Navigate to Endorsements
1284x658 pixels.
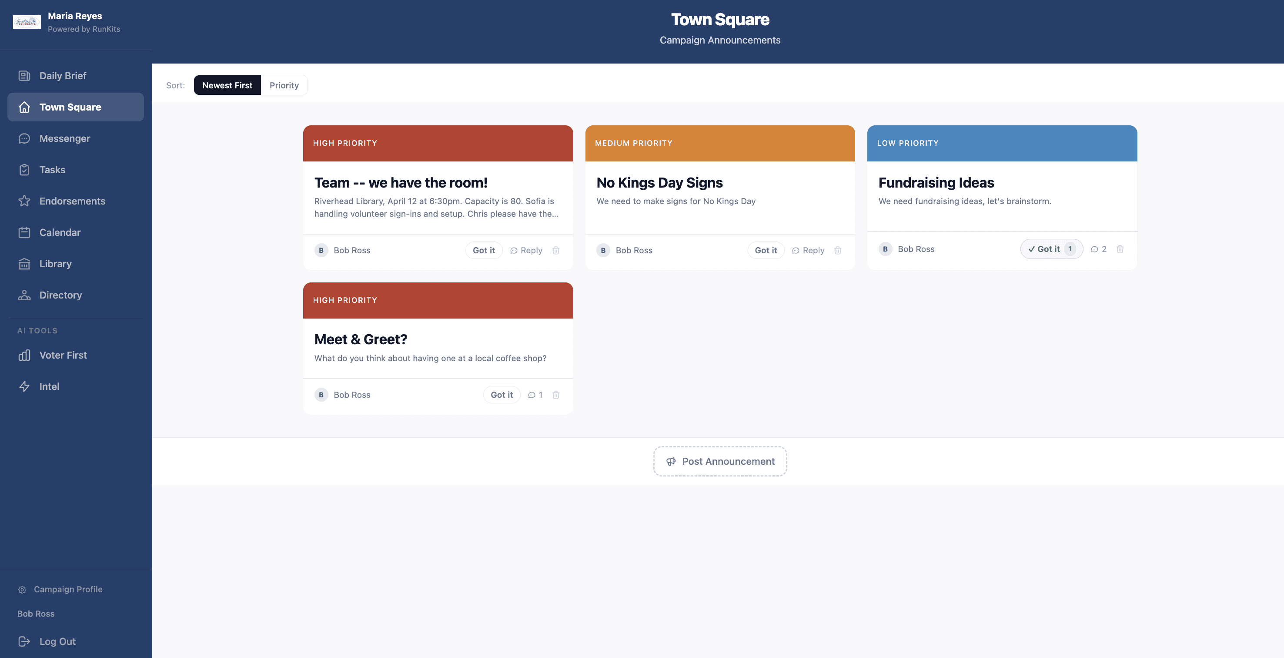point(76,201)
